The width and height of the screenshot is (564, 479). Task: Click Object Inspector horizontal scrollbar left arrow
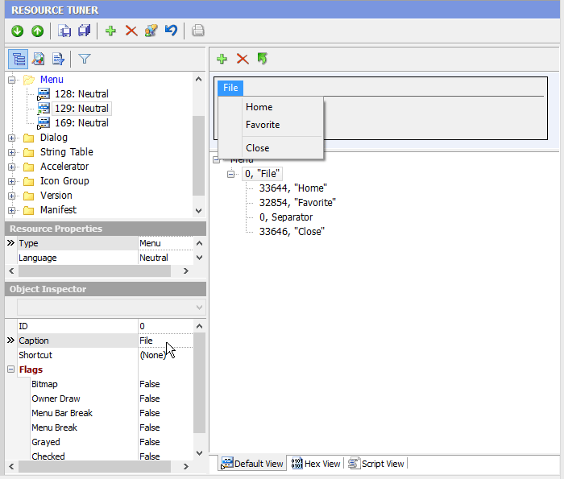[11, 466]
